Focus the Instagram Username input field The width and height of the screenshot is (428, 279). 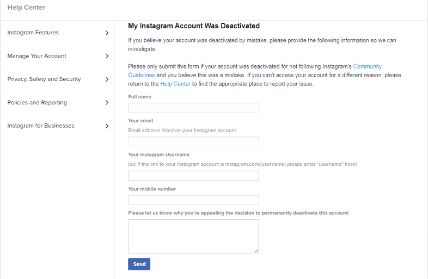pyautogui.click(x=193, y=176)
